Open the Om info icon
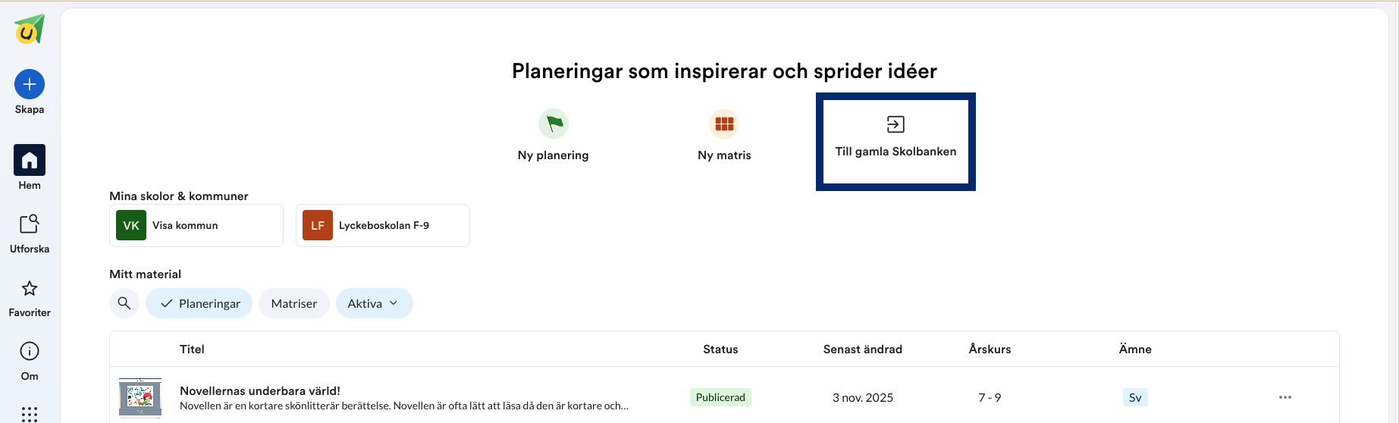This screenshot has width=1399, height=423. 30,351
